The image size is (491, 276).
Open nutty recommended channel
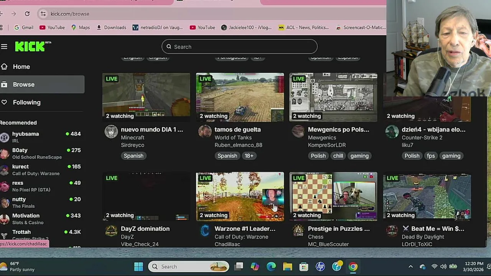tap(41, 202)
